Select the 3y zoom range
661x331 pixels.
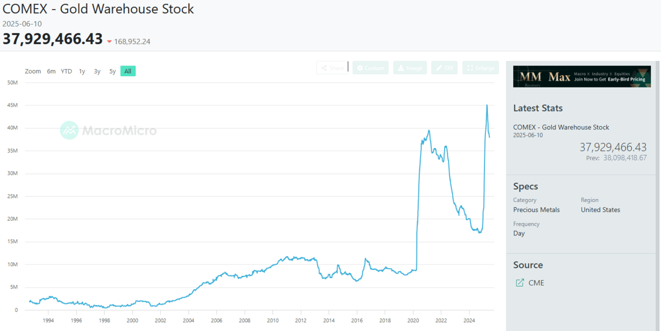pyautogui.click(x=97, y=71)
